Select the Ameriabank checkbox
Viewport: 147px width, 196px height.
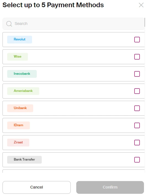137,91
